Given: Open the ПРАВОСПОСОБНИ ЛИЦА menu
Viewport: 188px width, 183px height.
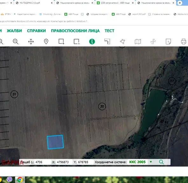Looking at the screenshot, I should (75, 31).
